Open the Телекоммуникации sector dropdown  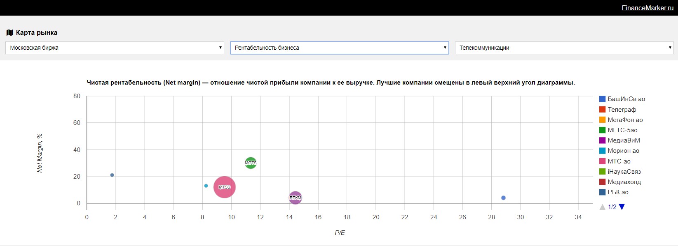coord(564,48)
